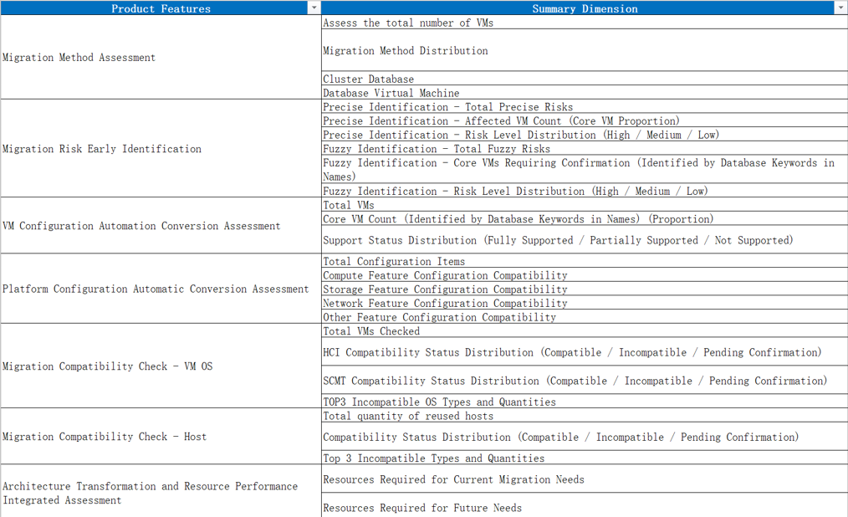Image resolution: width=848 pixels, height=517 pixels.
Task: Select the Product Features header cell
Action: [x=161, y=8]
